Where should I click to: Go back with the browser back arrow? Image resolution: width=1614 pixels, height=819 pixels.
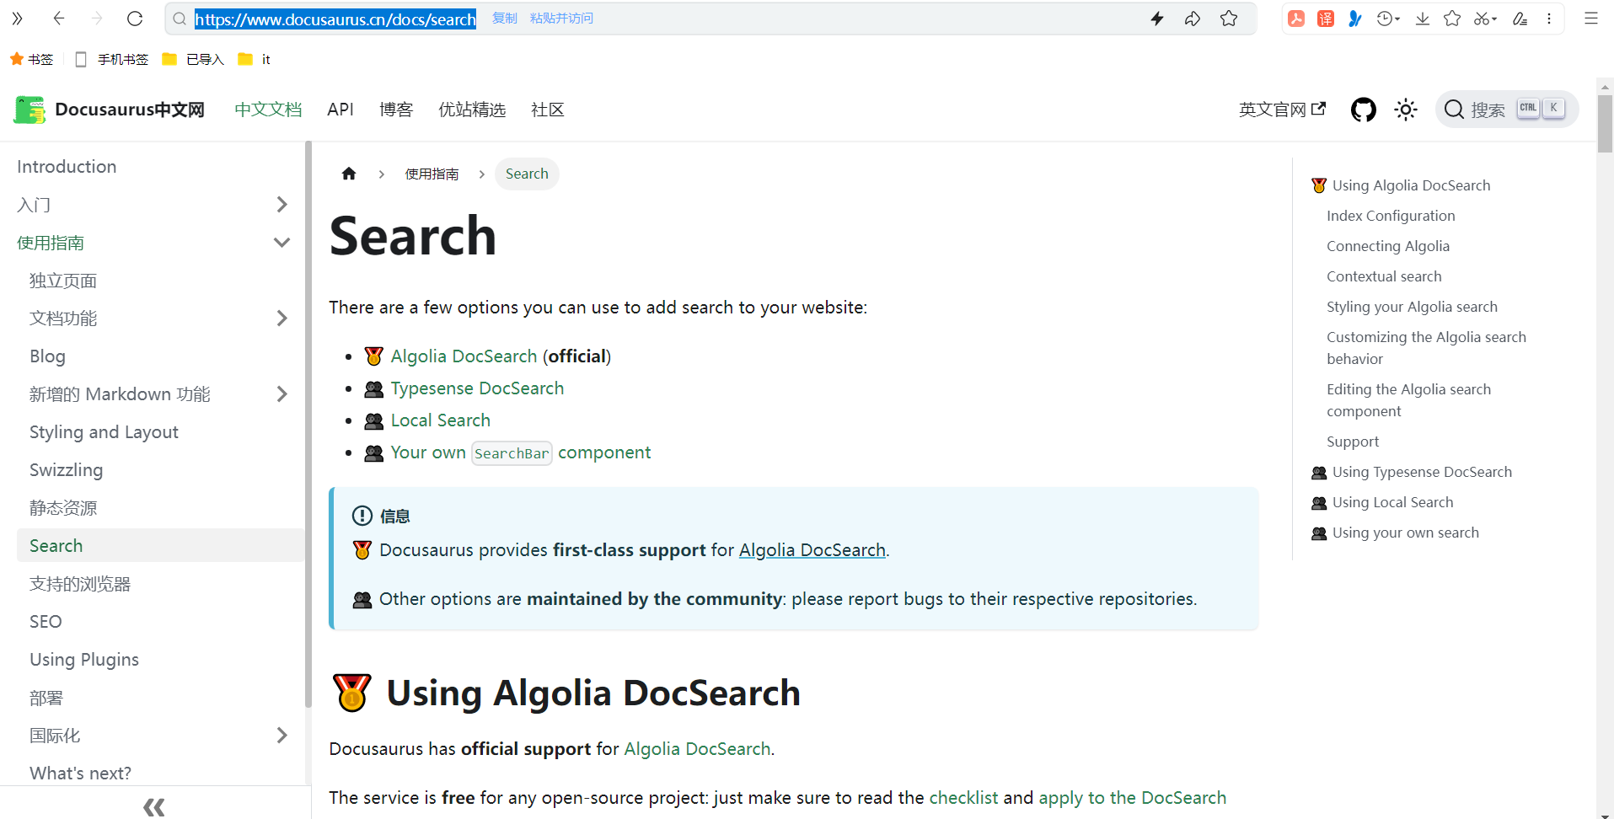(x=58, y=19)
